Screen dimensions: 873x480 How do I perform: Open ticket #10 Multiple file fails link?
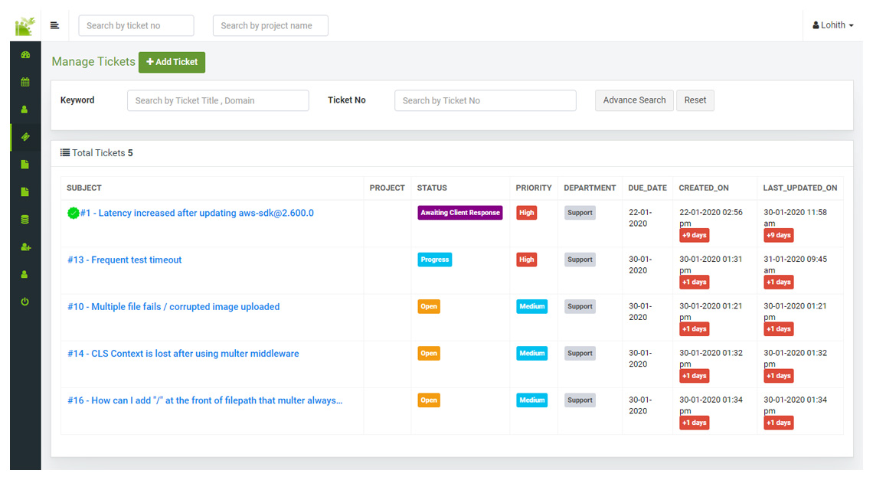[x=174, y=306]
